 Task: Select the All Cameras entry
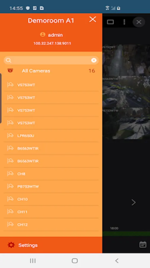click(51, 71)
